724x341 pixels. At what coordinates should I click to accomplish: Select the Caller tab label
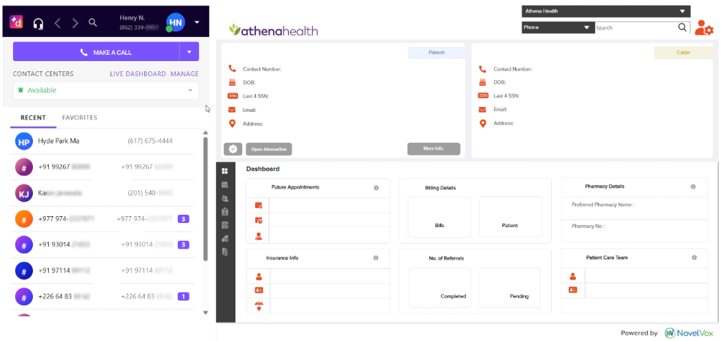click(x=684, y=53)
